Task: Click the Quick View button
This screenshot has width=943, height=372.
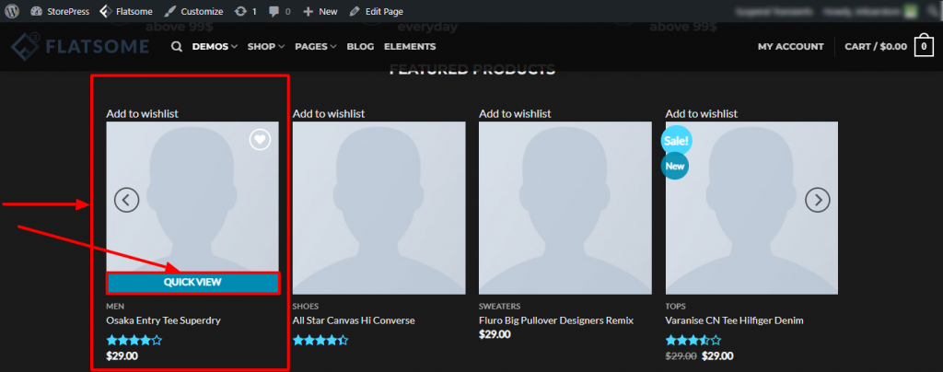Action: click(193, 283)
